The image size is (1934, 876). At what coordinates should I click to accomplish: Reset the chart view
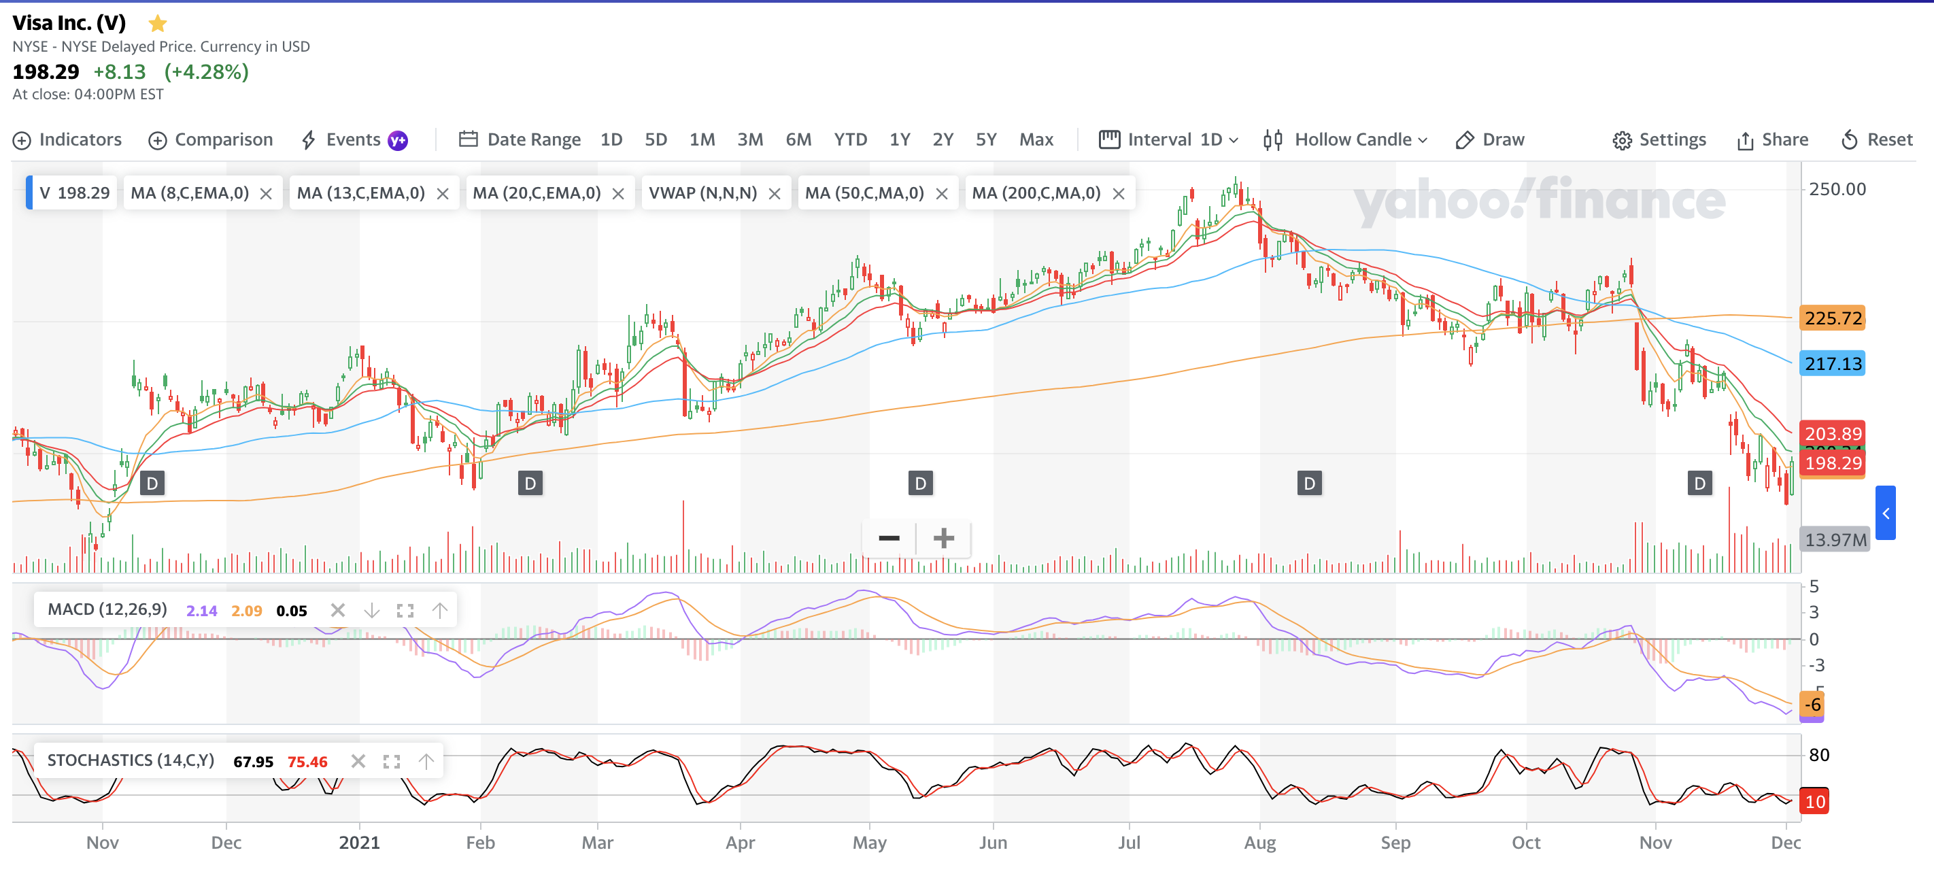click(1877, 139)
